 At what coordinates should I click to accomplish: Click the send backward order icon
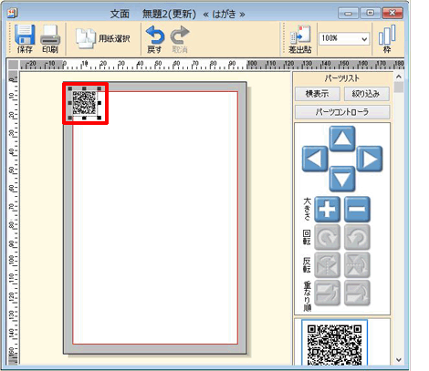357,293
